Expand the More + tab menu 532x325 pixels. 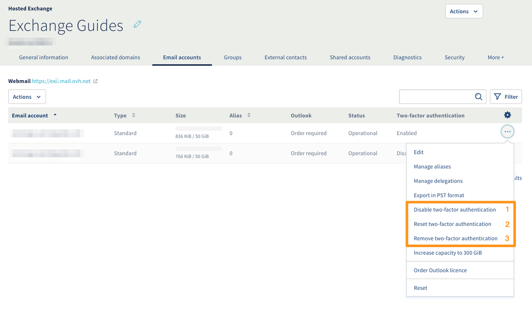(496, 58)
